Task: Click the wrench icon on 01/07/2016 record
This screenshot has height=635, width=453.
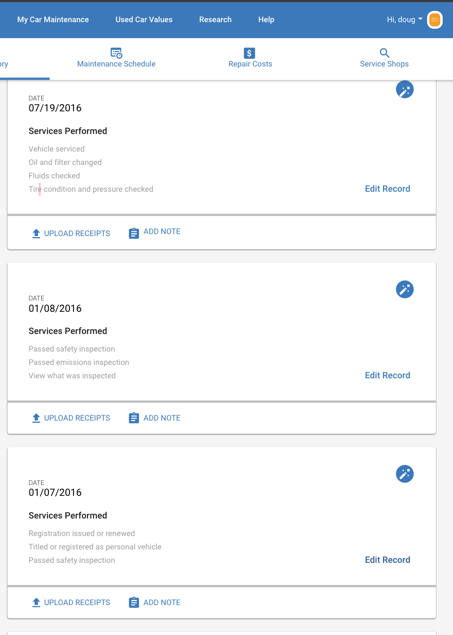Action: click(405, 474)
